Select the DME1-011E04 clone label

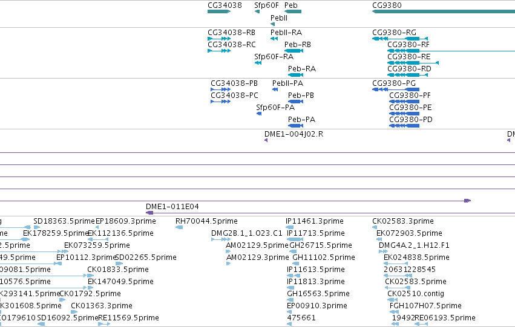(x=172, y=207)
